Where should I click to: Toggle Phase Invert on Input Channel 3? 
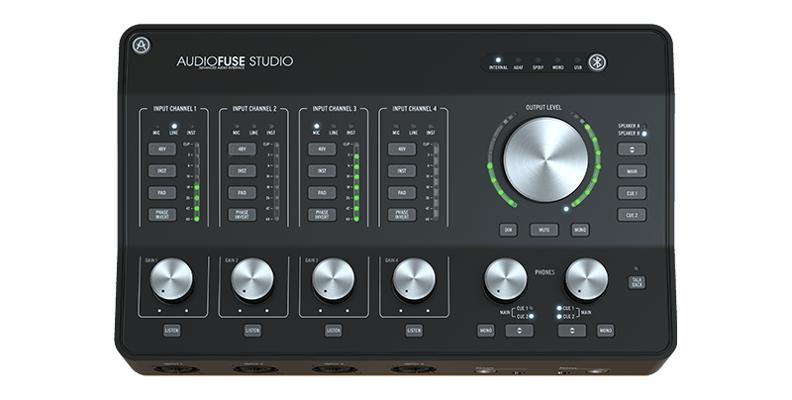click(322, 214)
